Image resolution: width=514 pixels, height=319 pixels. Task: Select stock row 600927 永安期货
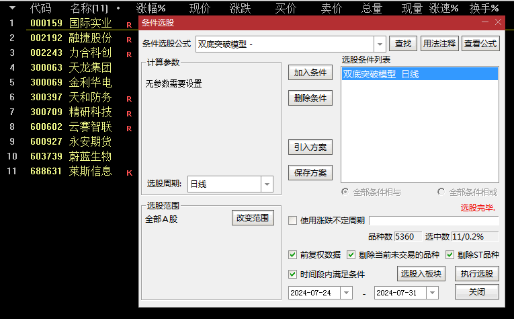tap(71, 141)
